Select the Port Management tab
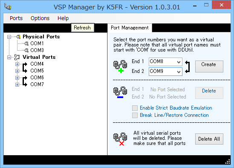This screenshot has height=168, width=234. tap(130, 28)
